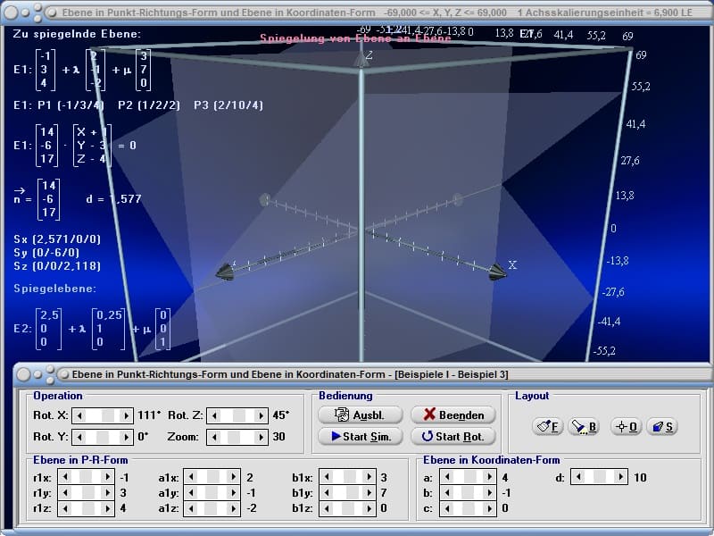Click the control window title bar
Viewport: 714px width, 536px height.
pos(362,374)
